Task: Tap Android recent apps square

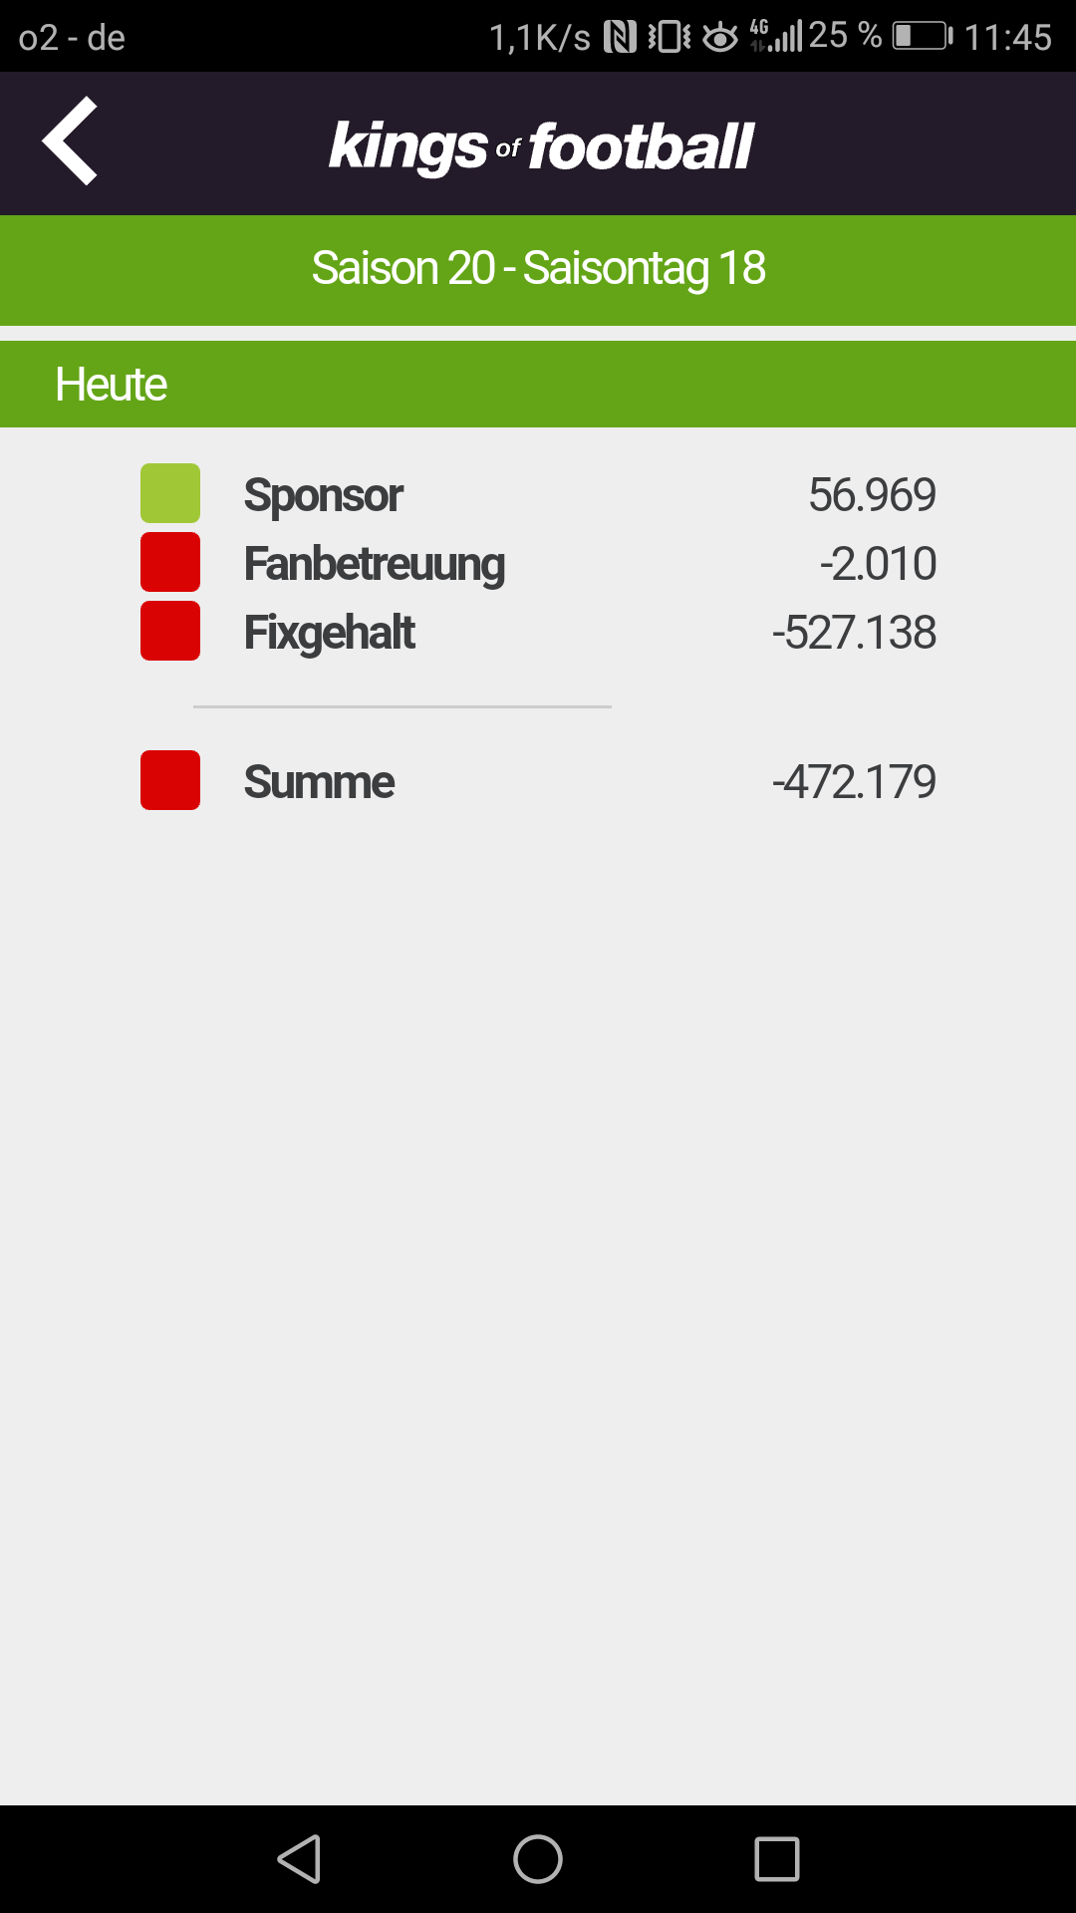Action: [777, 1859]
